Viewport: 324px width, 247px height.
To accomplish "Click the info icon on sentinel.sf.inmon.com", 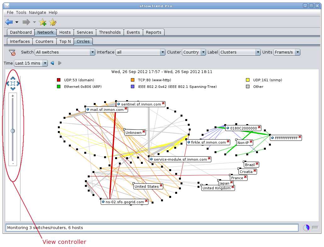I will 119,104.
